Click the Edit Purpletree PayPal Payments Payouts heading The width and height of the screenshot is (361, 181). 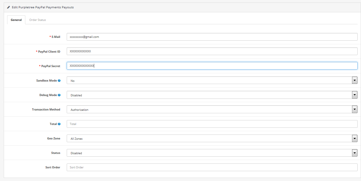pyautogui.click(x=43, y=7)
